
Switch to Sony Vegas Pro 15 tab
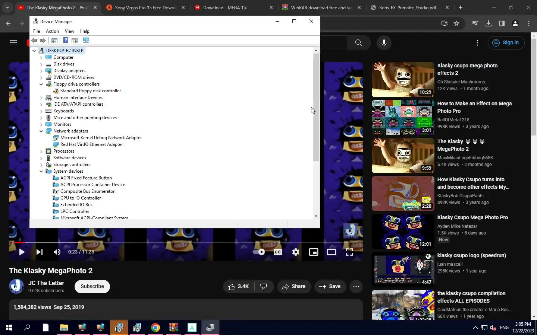[146, 7]
